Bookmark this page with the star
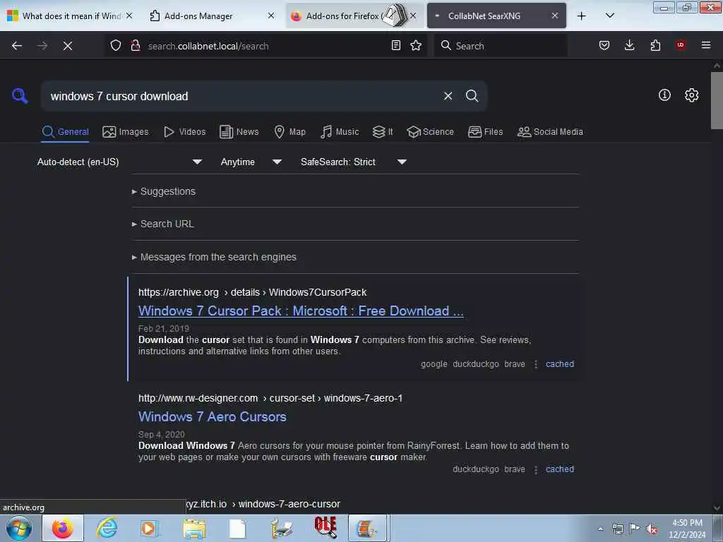Image resolution: width=723 pixels, height=542 pixels. [416, 46]
